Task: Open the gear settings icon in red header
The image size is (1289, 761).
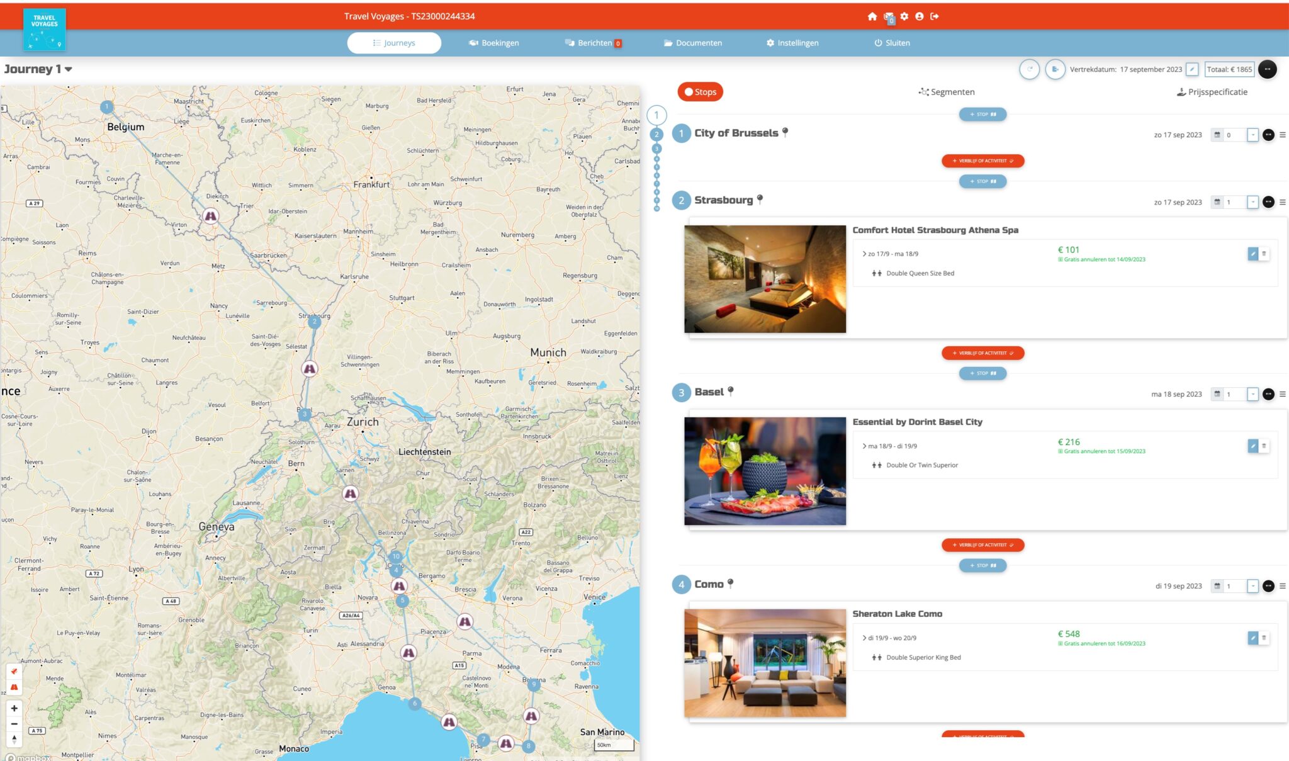Action: point(904,16)
